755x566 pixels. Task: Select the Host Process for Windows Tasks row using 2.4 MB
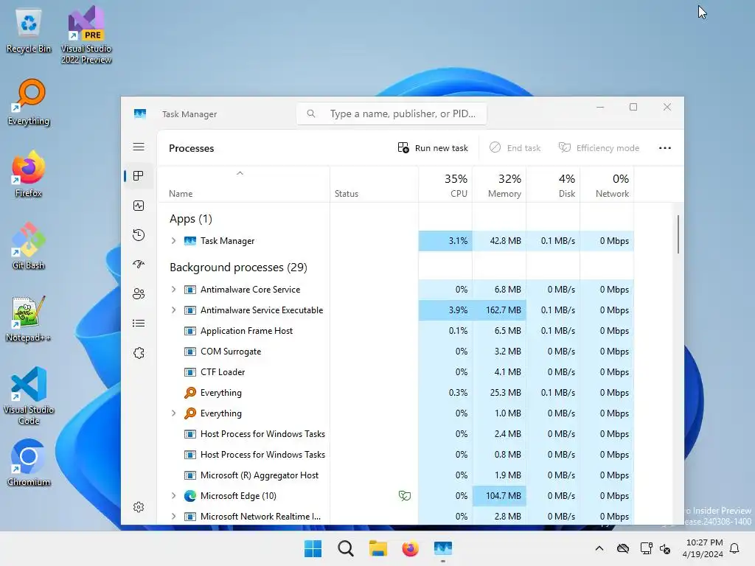[x=396, y=433]
